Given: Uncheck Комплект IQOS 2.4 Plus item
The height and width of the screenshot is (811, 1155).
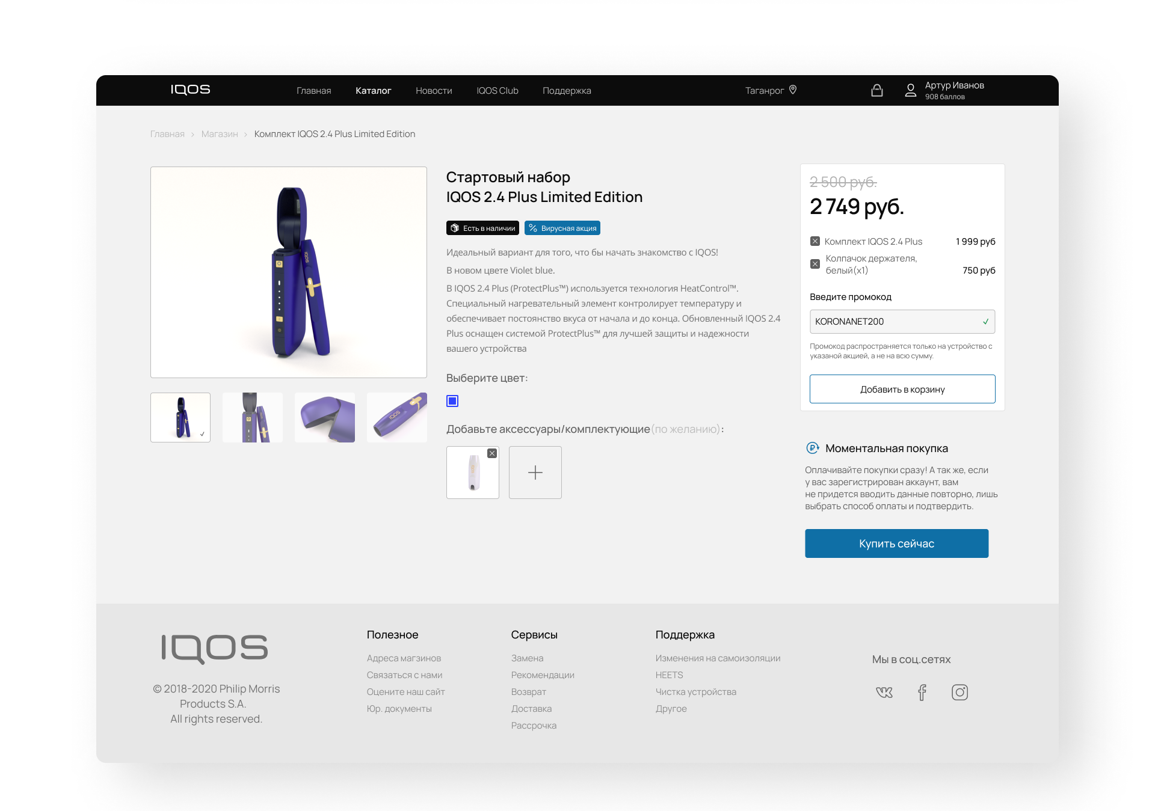Looking at the screenshot, I should coord(815,241).
